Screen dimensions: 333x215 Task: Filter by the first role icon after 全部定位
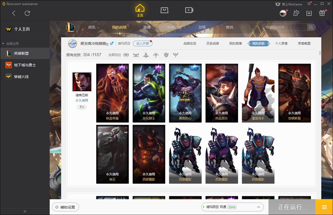click(x=126, y=55)
